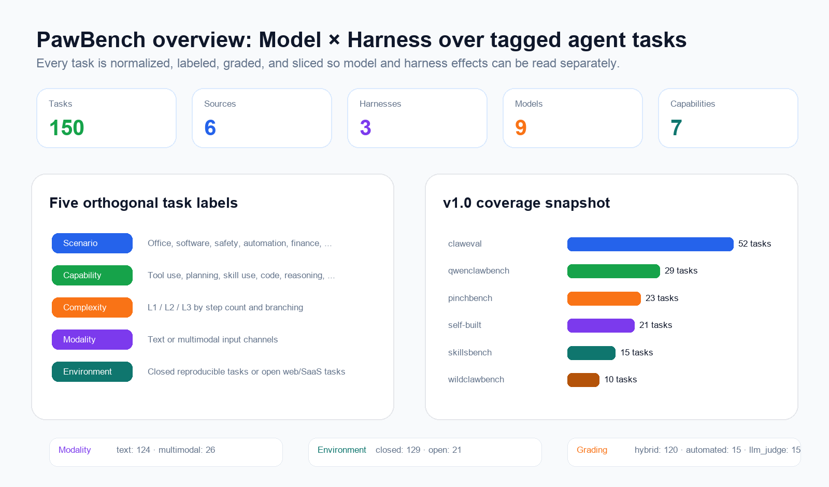Select the Harnesses 3 stat card

[418, 118]
